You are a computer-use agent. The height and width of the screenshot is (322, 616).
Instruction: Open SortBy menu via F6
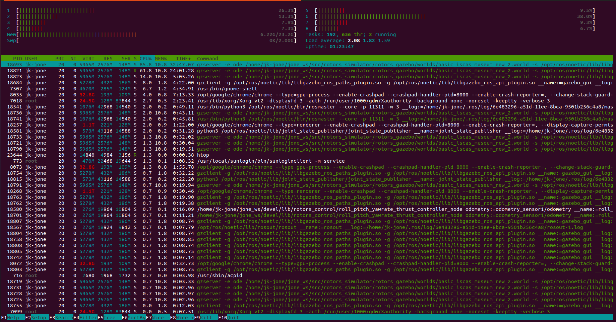pyautogui.click(x=134, y=318)
